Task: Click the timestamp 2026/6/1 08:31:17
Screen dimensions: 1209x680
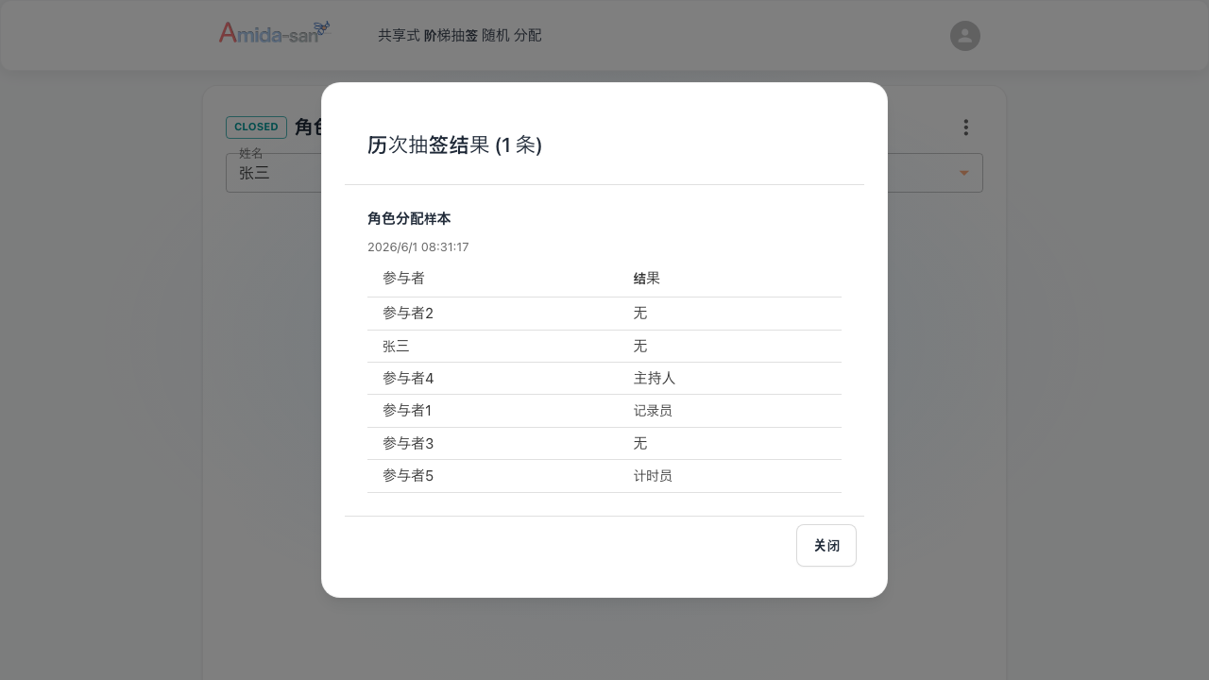Action: tap(418, 246)
